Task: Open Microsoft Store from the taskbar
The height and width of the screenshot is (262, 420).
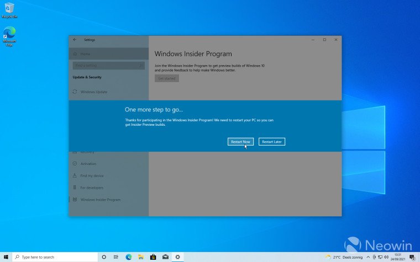Action: pos(153,257)
